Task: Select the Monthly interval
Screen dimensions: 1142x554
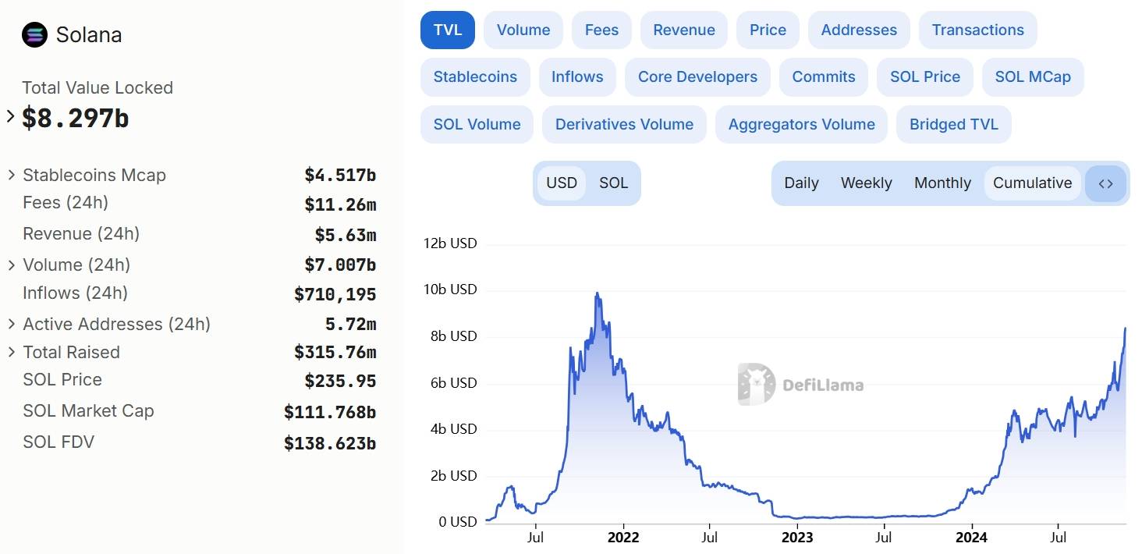Action: coord(942,183)
